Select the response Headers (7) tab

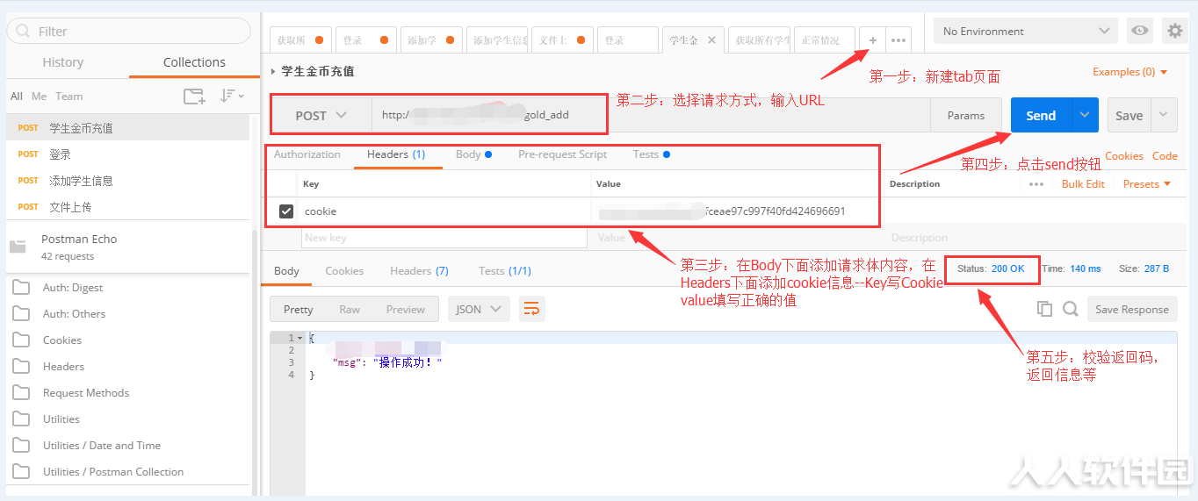[419, 271]
